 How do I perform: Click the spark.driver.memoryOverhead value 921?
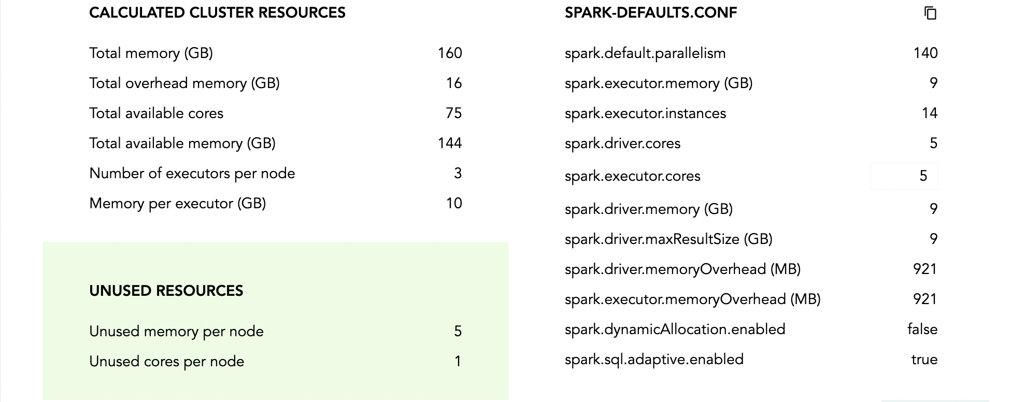point(926,269)
